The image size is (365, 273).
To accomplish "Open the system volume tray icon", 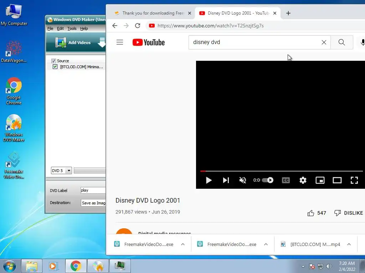I will (x=329, y=266).
